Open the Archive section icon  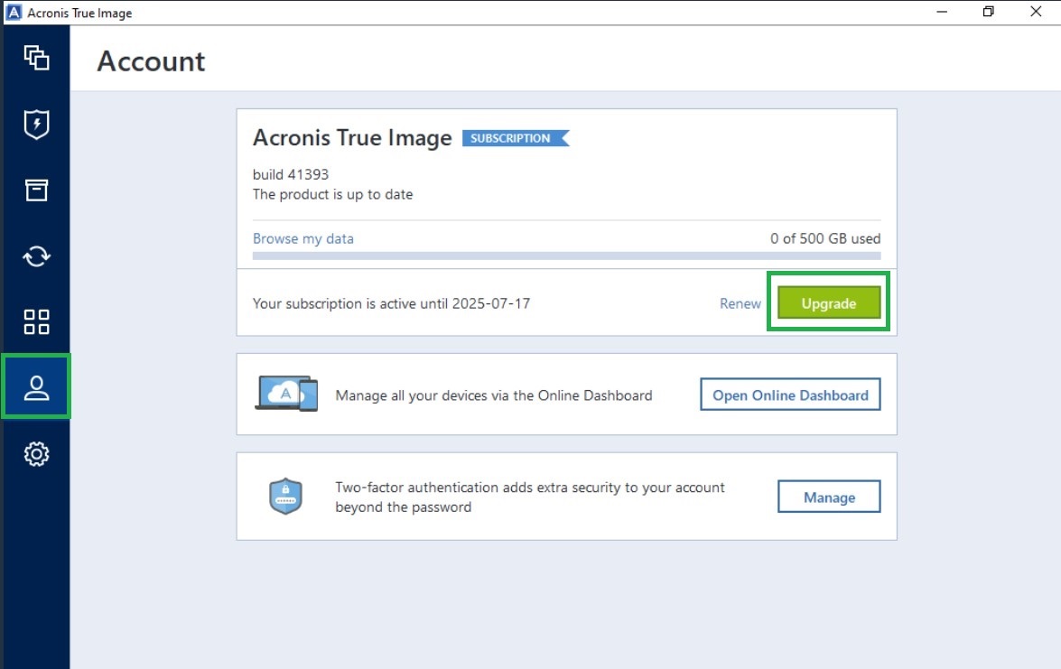point(36,190)
